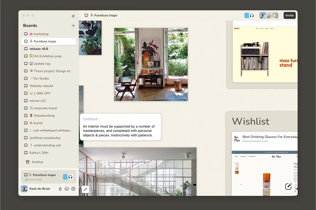Toggle headphones switch in connected board panel
The image size is (316, 210).
pos(68,177)
